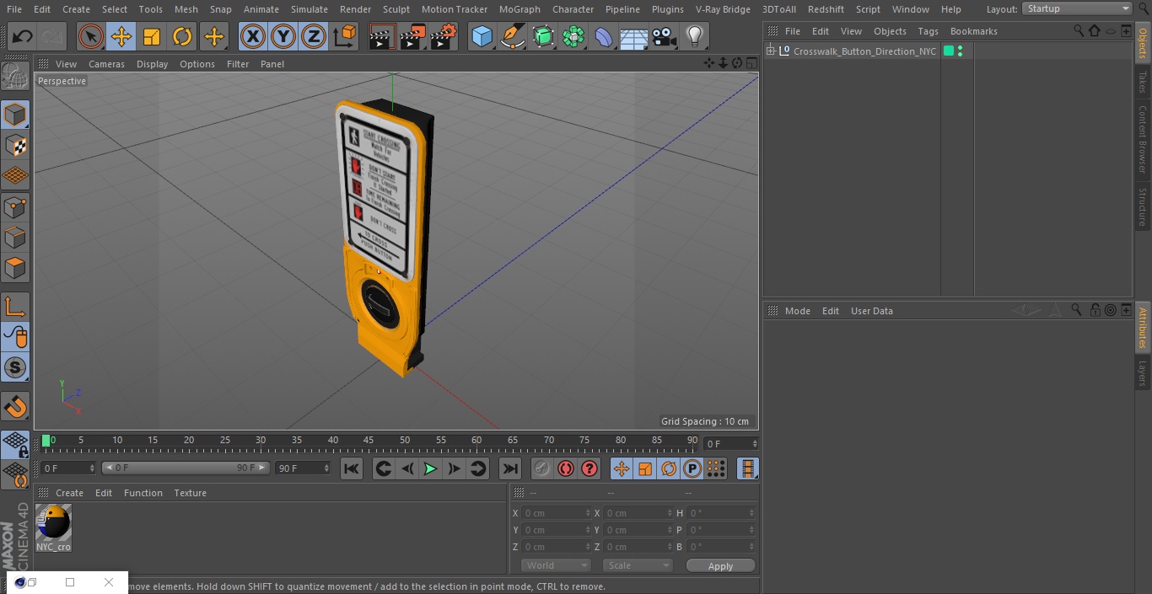The width and height of the screenshot is (1152, 594).
Task: Select the NYC_cro material thumbnail
Action: pyautogui.click(x=54, y=523)
